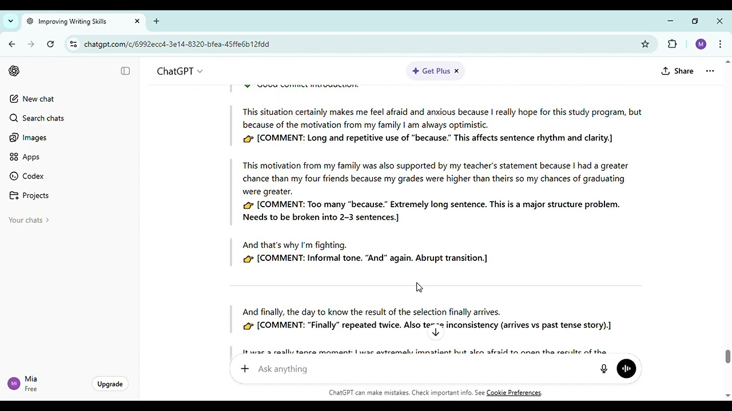Expand the Your chats section
This screenshot has height=411, width=732.
pyautogui.click(x=29, y=220)
